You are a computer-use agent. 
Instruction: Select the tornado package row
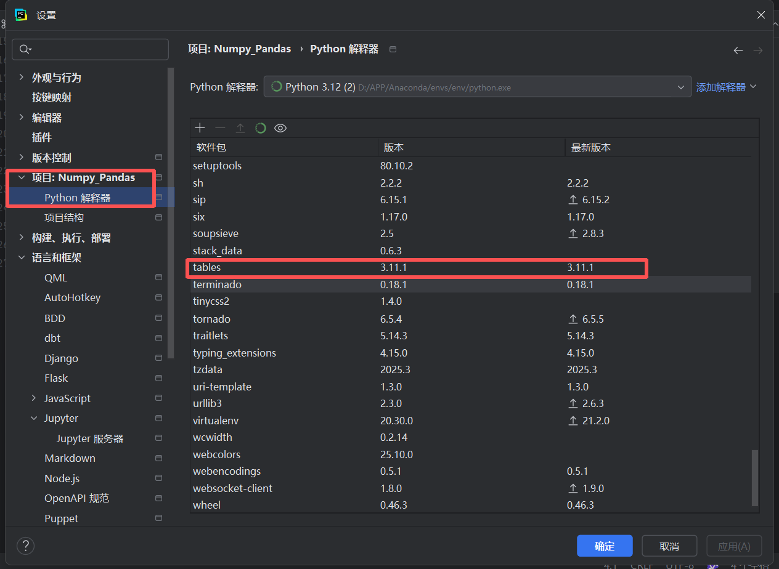[471, 319]
